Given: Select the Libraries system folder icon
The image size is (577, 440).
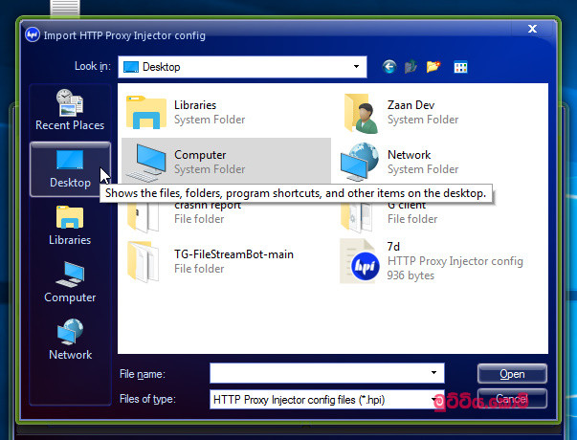Looking at the screenshot, I should point(146,112).
